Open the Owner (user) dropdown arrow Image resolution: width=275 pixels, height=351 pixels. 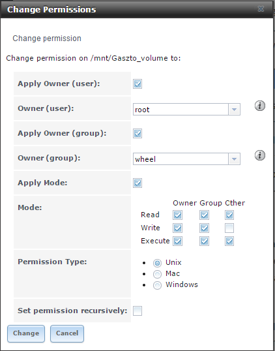point(234,110)
